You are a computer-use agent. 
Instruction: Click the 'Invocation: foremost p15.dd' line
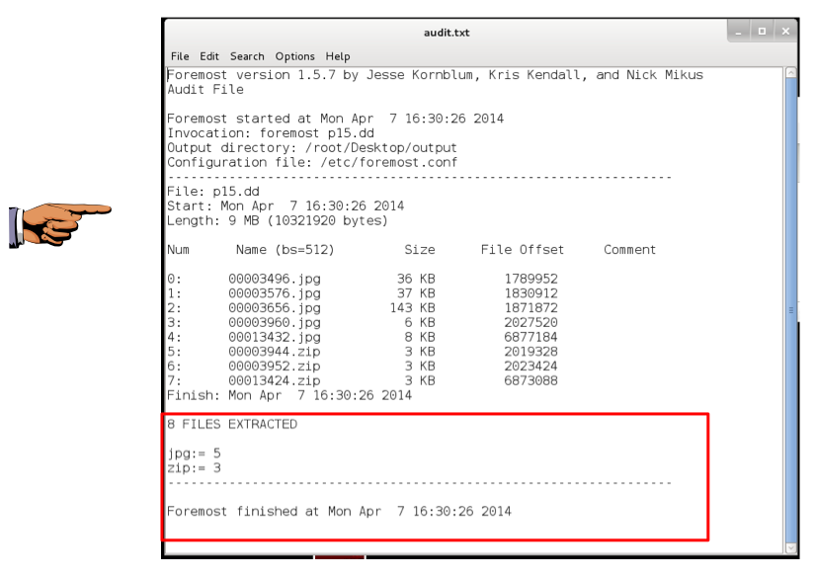coord(271,133)
